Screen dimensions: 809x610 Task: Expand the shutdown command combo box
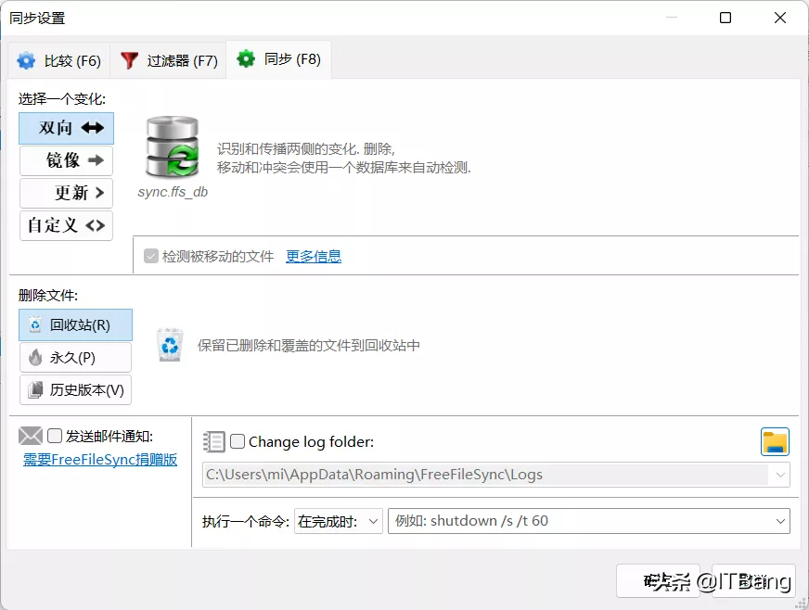(781, 521)
